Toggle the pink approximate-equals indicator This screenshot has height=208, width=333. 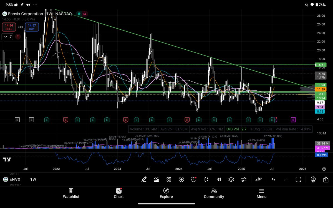coord(85,14)
